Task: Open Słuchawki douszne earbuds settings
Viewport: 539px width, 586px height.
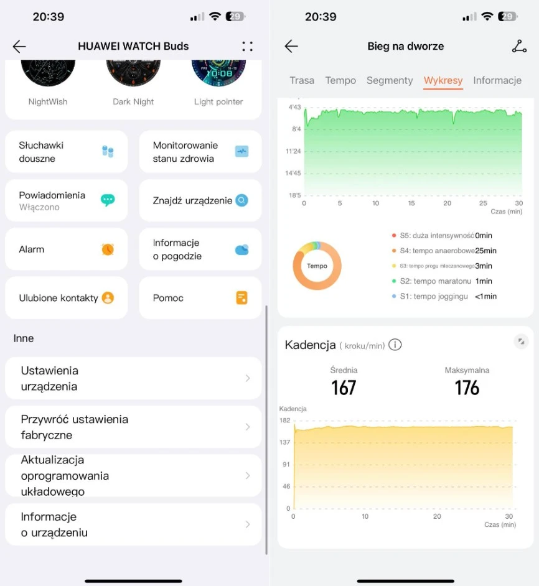Action: pyautogui.click(x=66, y=151)
